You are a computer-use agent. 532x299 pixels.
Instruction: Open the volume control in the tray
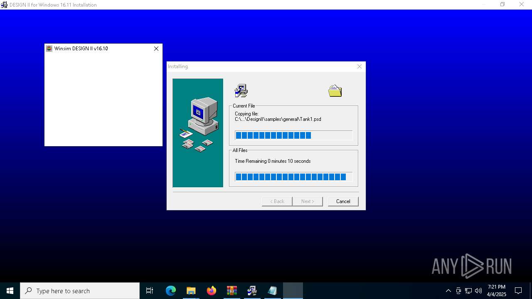478,291
